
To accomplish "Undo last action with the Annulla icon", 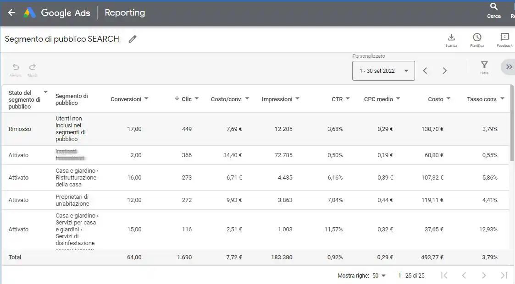I will point(15,67).
